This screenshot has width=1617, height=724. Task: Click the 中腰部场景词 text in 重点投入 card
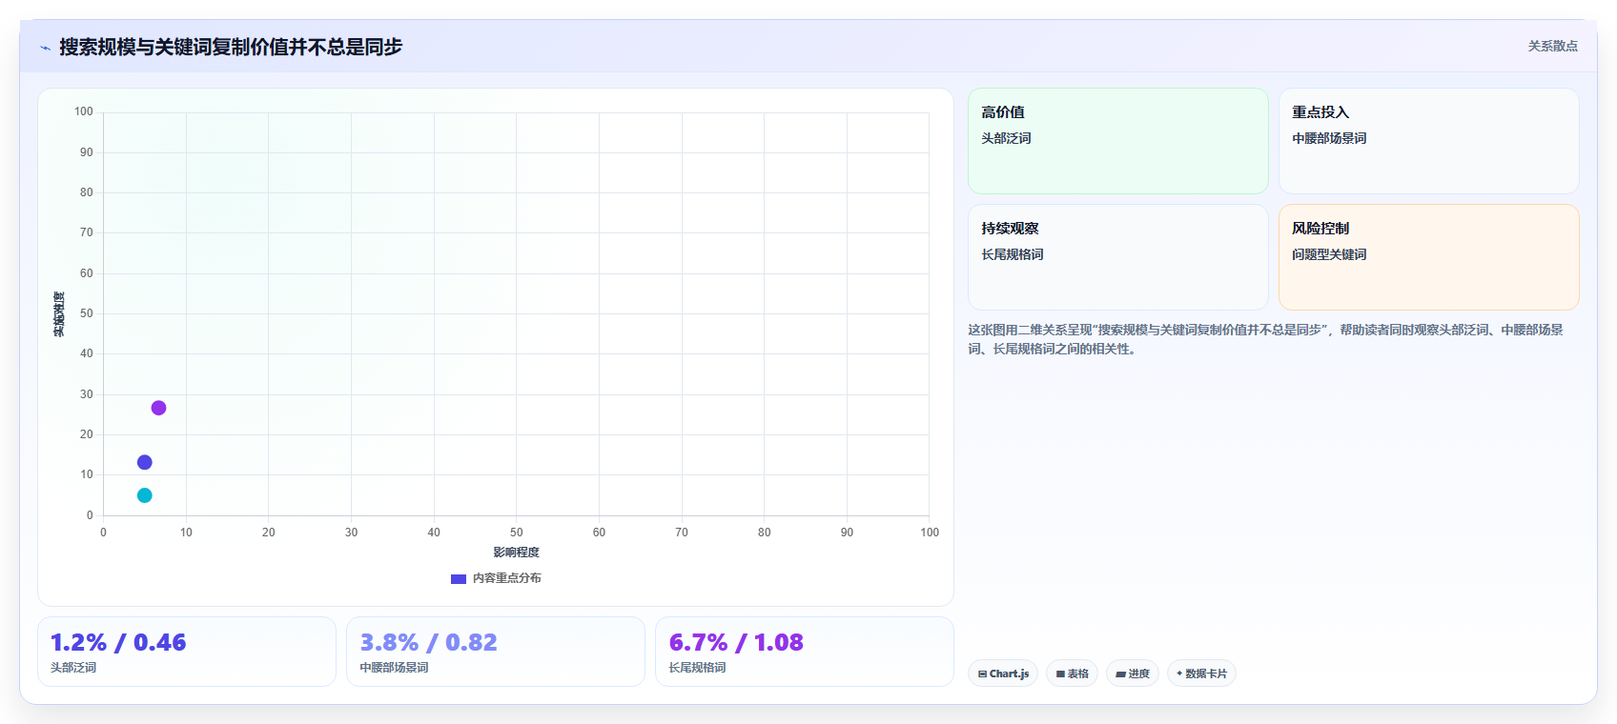(x=1329, y=138)
